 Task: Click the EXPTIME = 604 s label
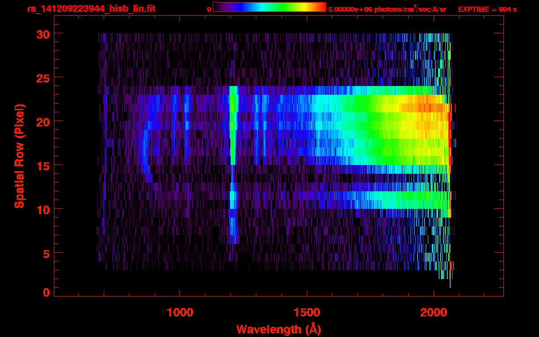(x=487, y=9)
